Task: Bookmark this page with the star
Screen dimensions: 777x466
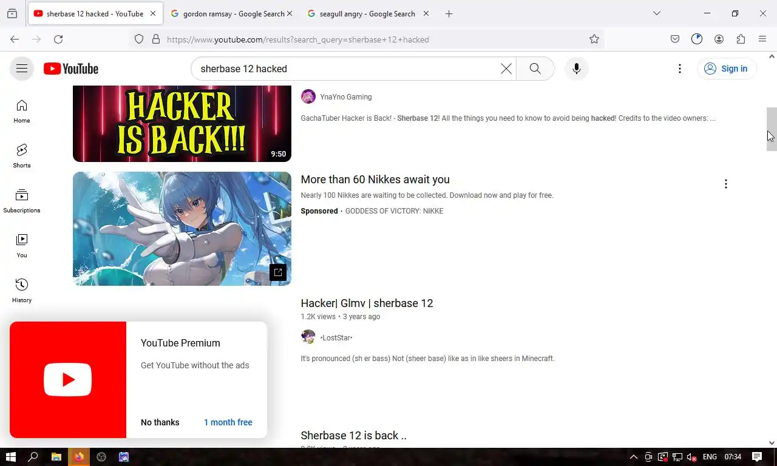Action: (x=594, y=39)
